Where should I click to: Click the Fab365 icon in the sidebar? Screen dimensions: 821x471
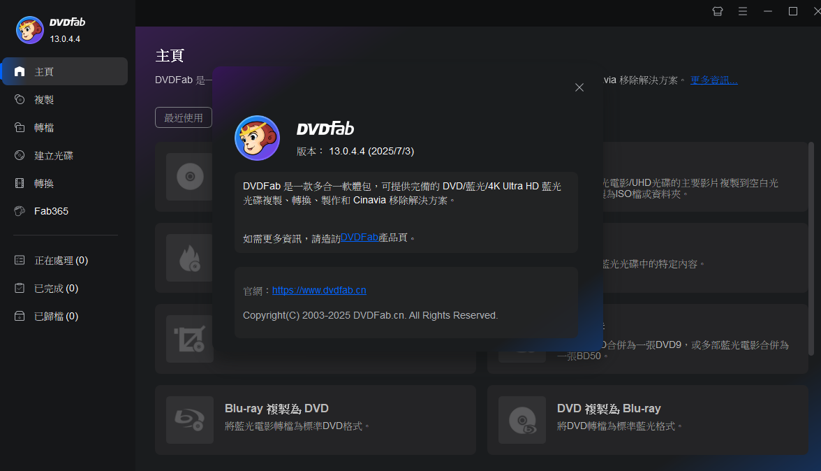(x=20, y=211)
